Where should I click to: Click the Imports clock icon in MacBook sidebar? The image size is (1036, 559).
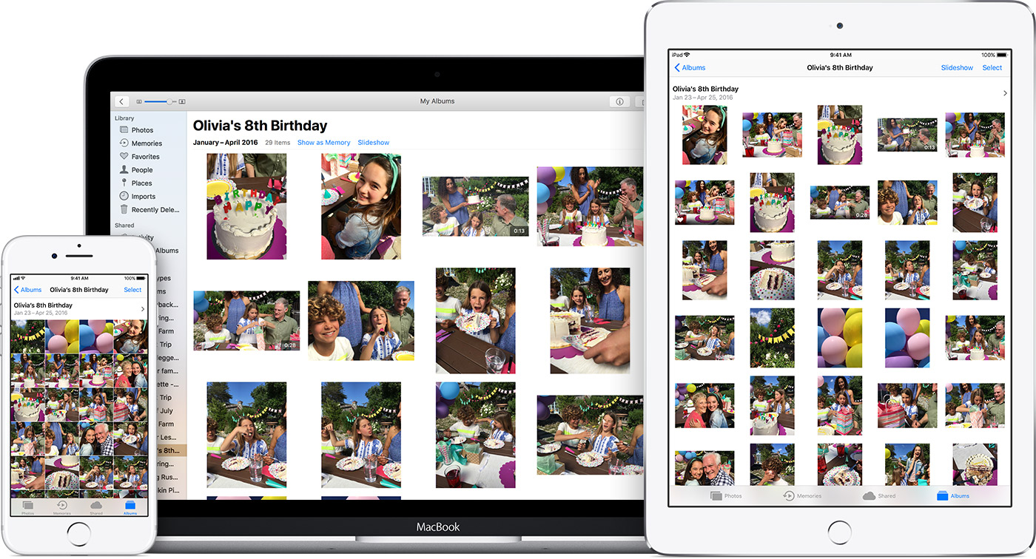tap(124, 196)
